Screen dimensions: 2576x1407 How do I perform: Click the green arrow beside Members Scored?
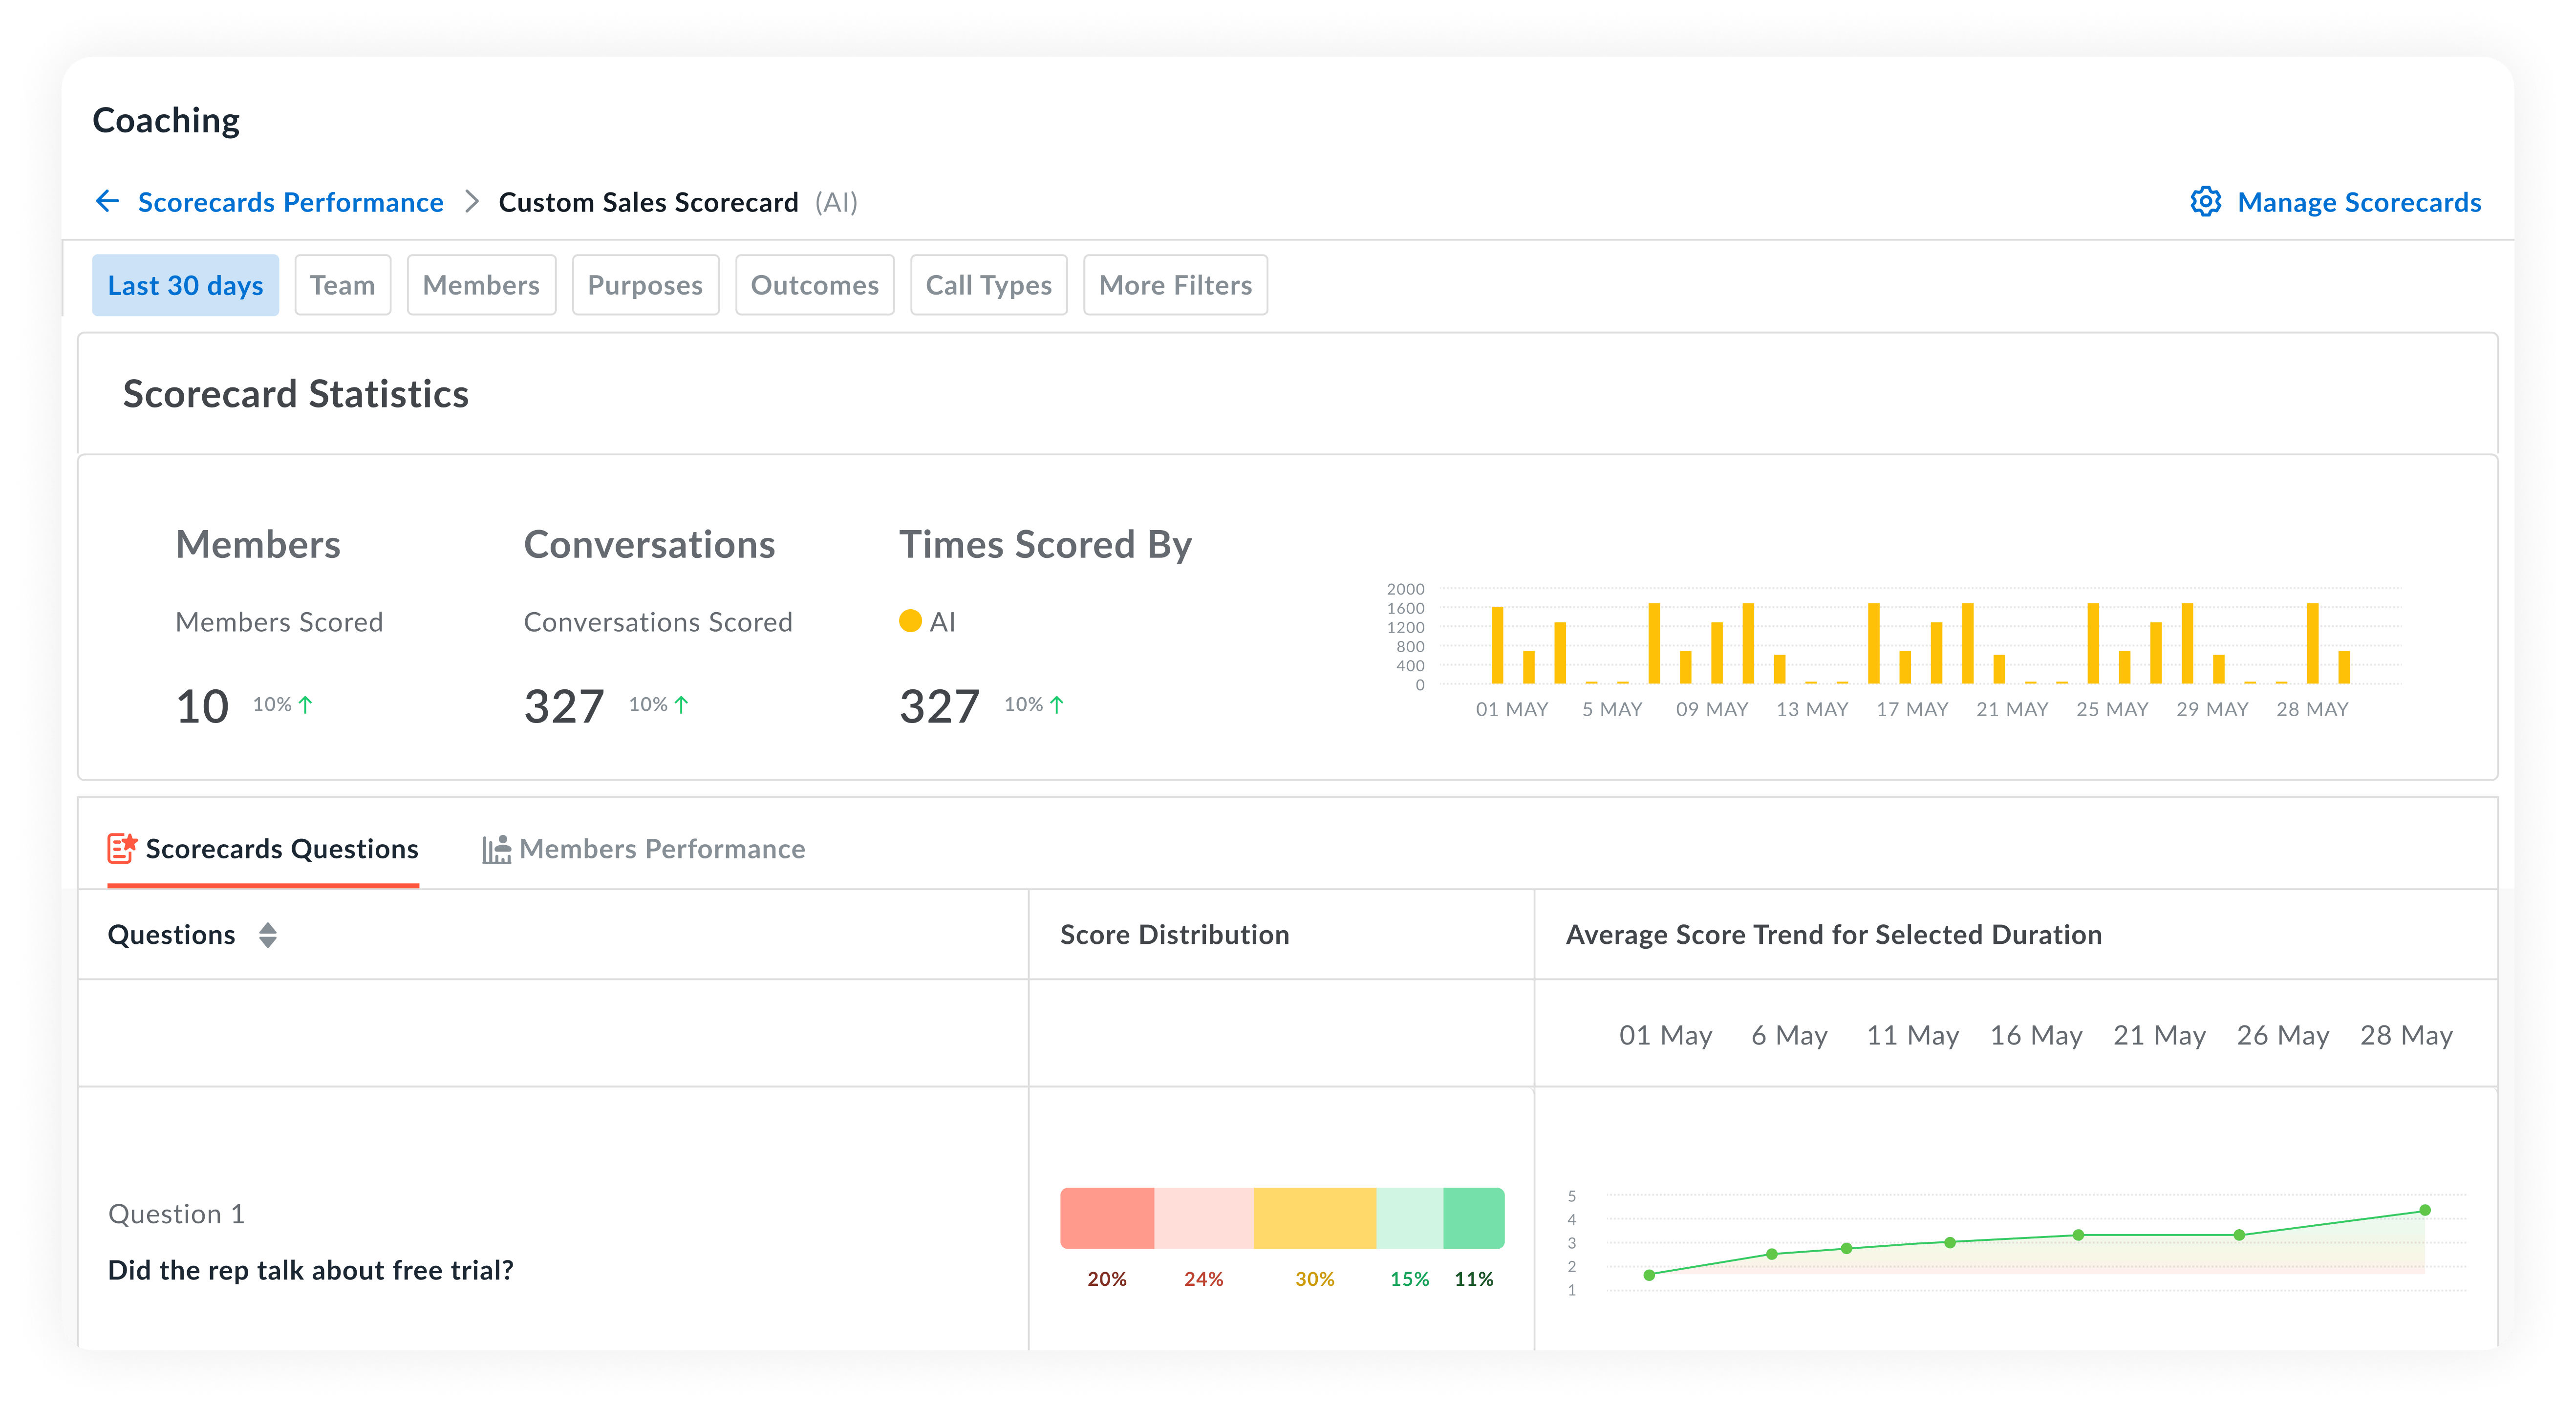306,704
